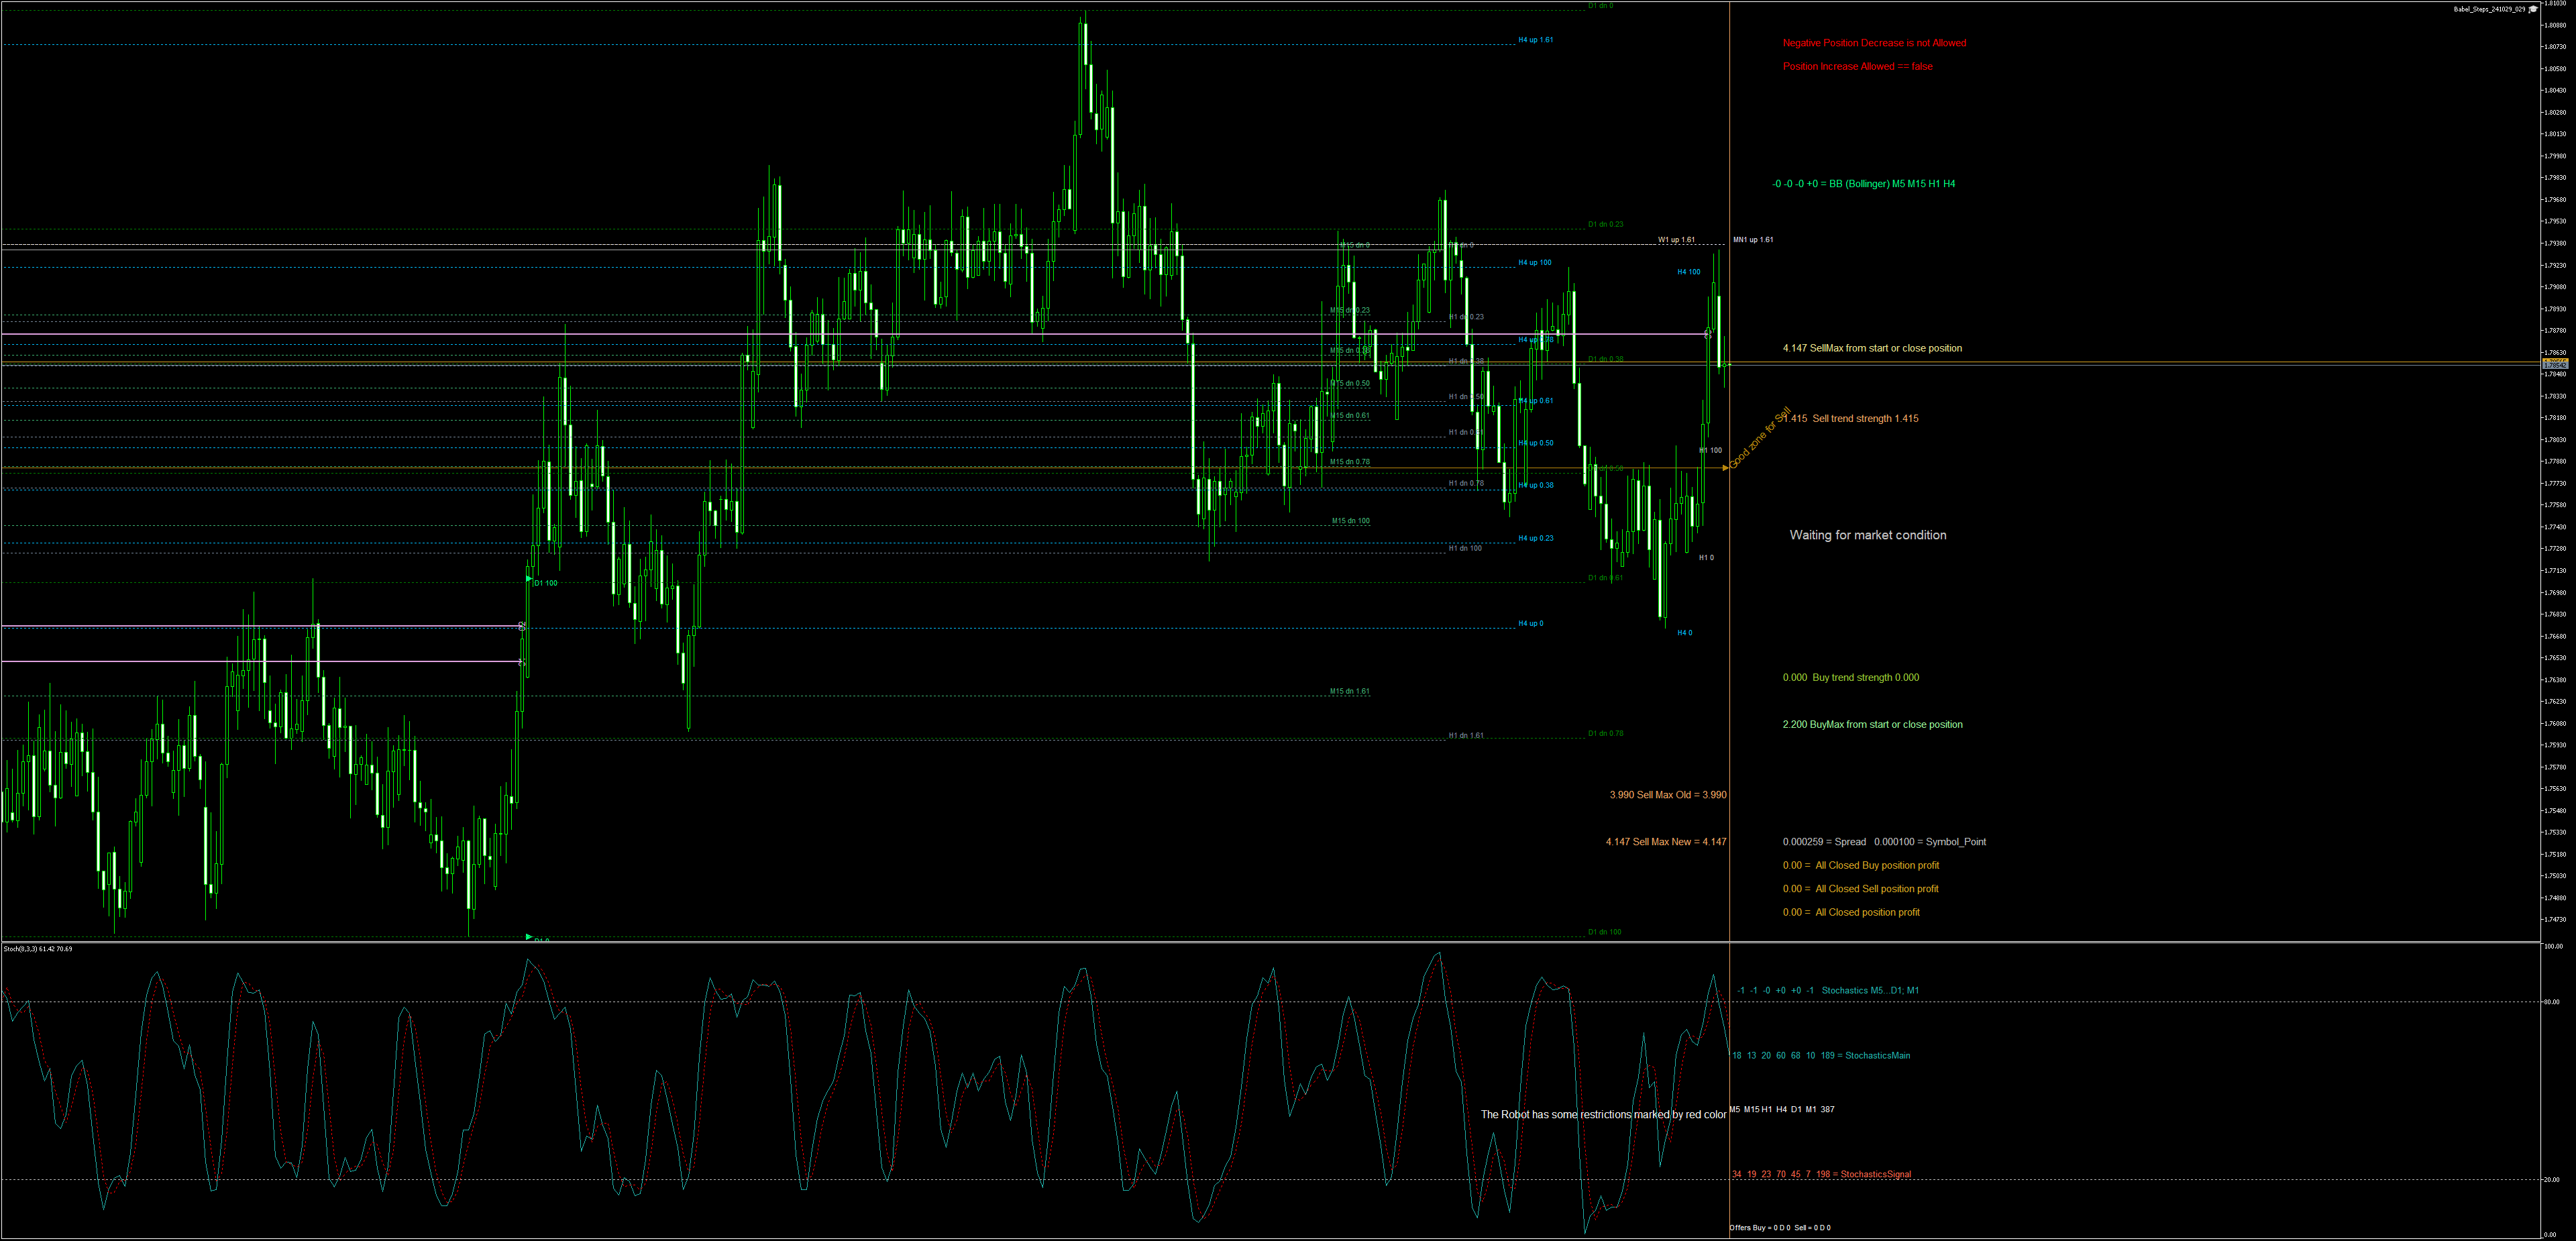The width and height of the screenshot is (2576, 1241).
Task: Click the 'Sell Max New = 4.147' label
Action: point(1665,842)
